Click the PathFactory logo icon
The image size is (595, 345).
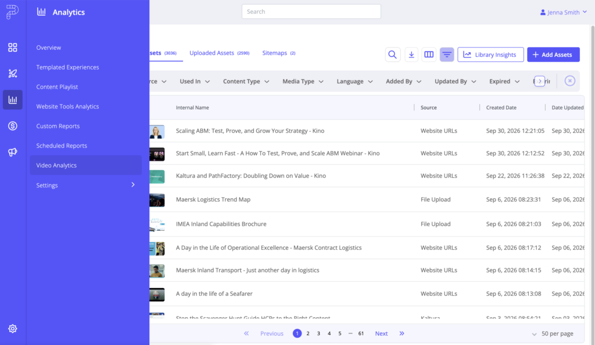point(12,12)
